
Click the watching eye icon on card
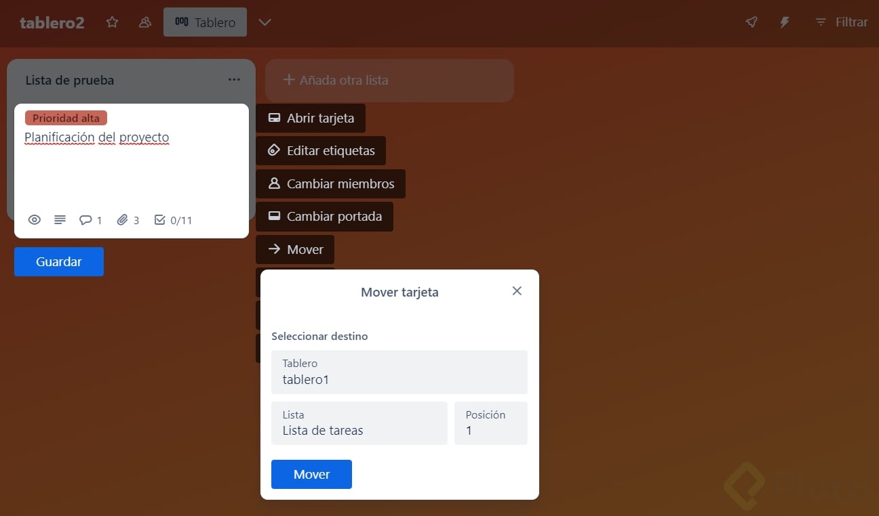[35, 220]
